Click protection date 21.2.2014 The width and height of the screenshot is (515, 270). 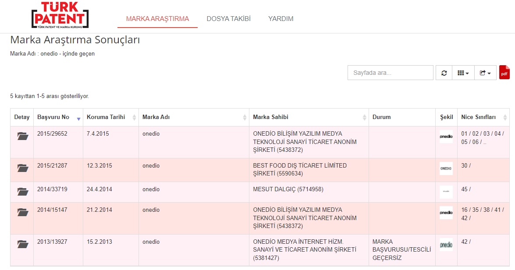(x=99, y=210)
